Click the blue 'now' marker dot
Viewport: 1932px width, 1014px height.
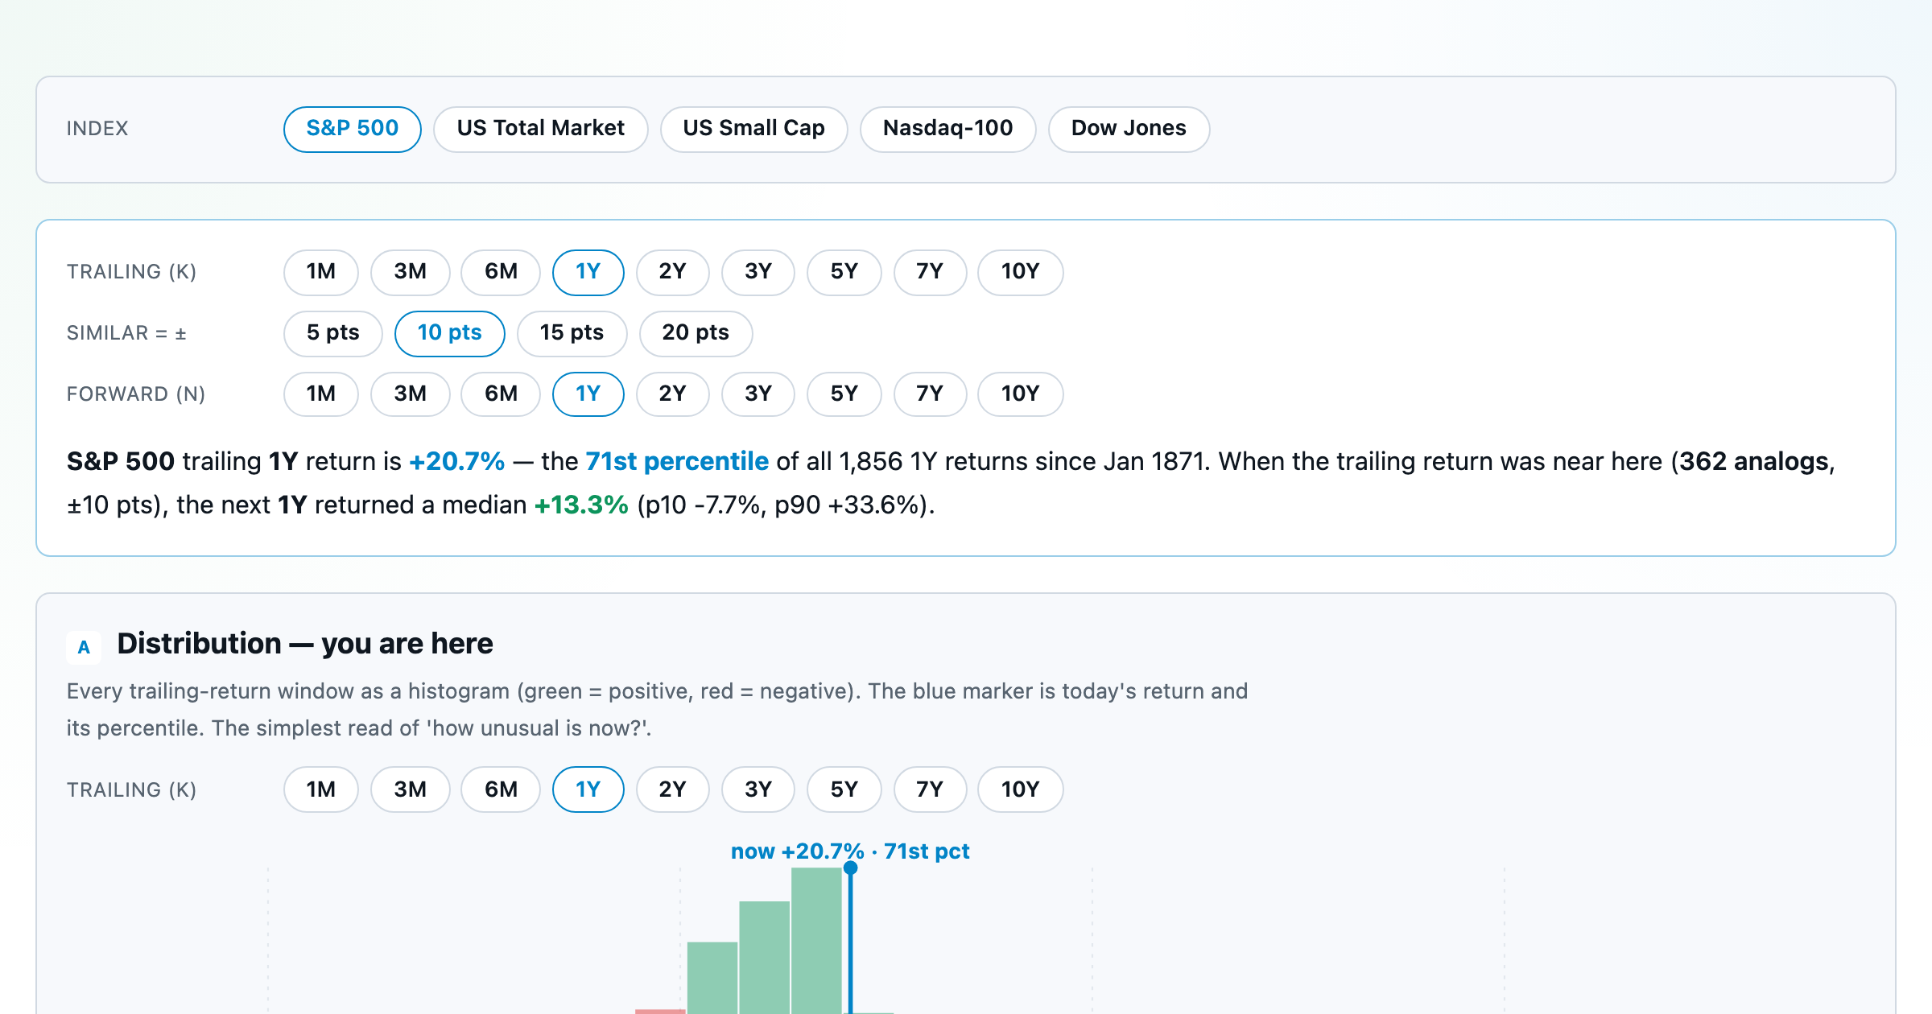click(850, 868)
